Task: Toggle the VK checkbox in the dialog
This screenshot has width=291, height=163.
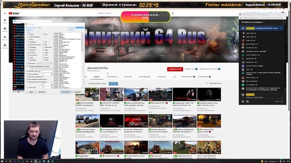Action: point(44,42)
